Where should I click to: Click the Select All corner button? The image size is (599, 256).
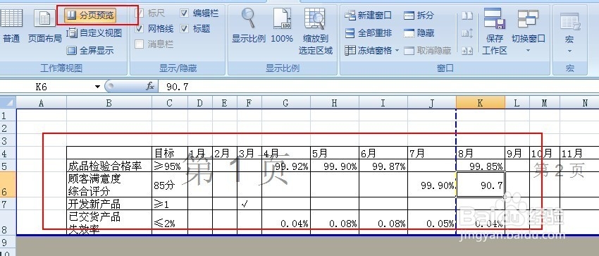click(x=8, y=102)
